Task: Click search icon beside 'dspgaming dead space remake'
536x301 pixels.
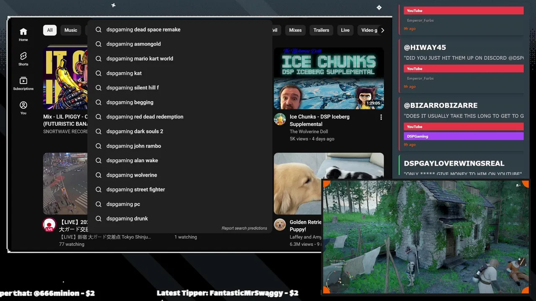Action: (x=98, y=30)
